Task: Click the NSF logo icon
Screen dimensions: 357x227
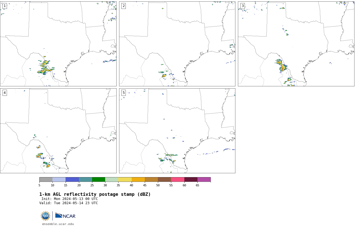Action: click(x=45, y=216)
